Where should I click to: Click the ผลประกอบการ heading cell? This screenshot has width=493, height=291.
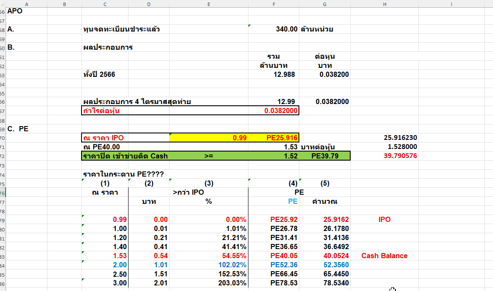[108, 47]
